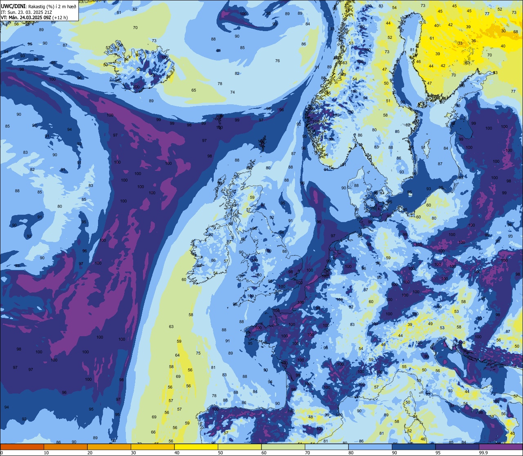This screenshot has width=523, height=456.
Task: Click the pale green 60–70 legend swatch
Action: (x=283, y=447)
